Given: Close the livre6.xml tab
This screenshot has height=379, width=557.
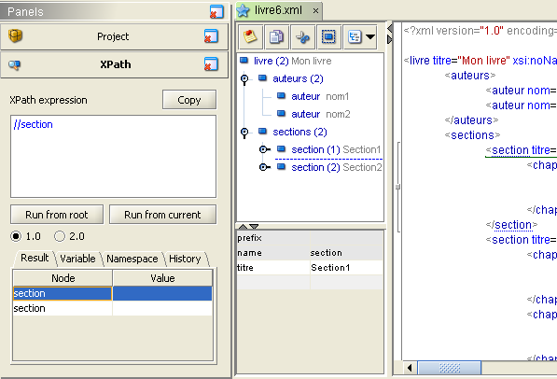Looking at the screenshot, I should [x=315, y=11].
